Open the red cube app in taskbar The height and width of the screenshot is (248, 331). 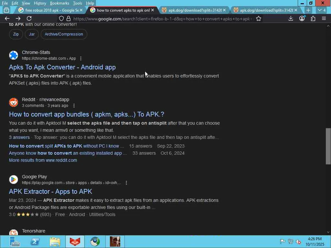pyautogui.click(x=75, y=242)
